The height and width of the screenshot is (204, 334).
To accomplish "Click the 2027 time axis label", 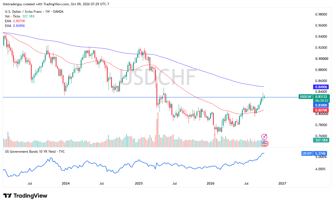I will point(282,183).
